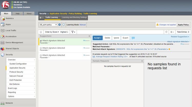This screenshot has width=192, height=107.
Task: Collapse the Sample Requests panel
Action: pos(142,61)
